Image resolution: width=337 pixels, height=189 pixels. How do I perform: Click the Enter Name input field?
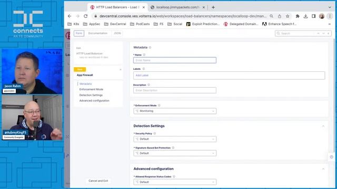click(x=175, y=60)
